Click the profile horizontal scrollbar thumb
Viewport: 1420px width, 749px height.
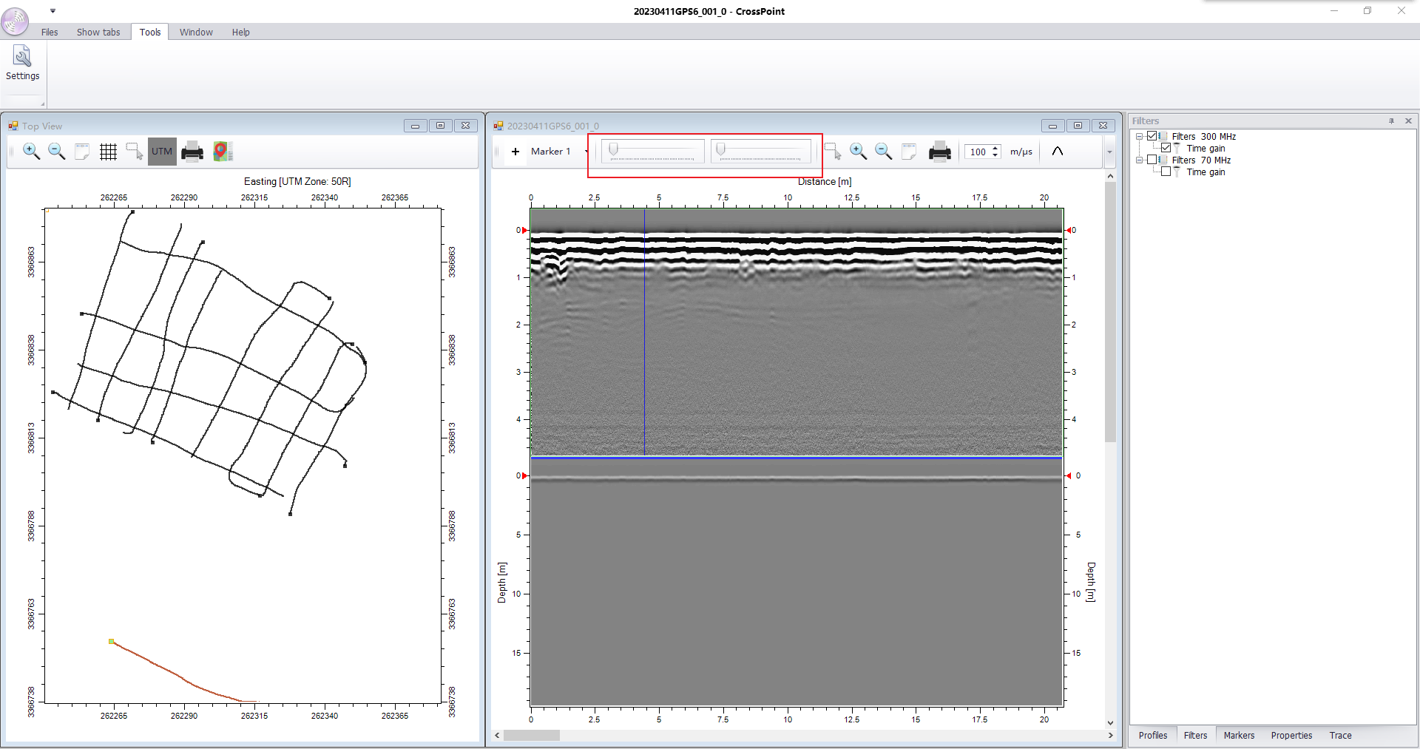(x=532, y=736)
